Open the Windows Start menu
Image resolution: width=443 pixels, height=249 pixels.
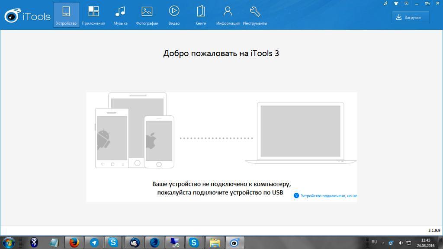pyautogui.click(x=9, y=243)
